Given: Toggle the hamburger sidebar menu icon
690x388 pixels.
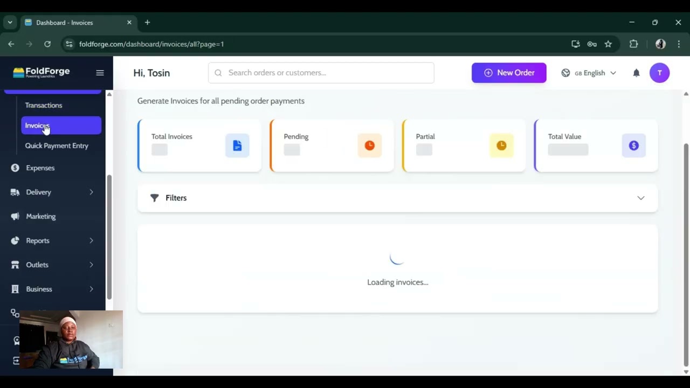Looking at the screenshot, I should tap(100, 73).
